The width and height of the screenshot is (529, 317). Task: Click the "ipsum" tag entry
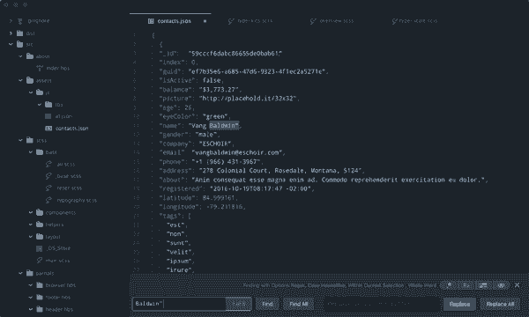179,261
